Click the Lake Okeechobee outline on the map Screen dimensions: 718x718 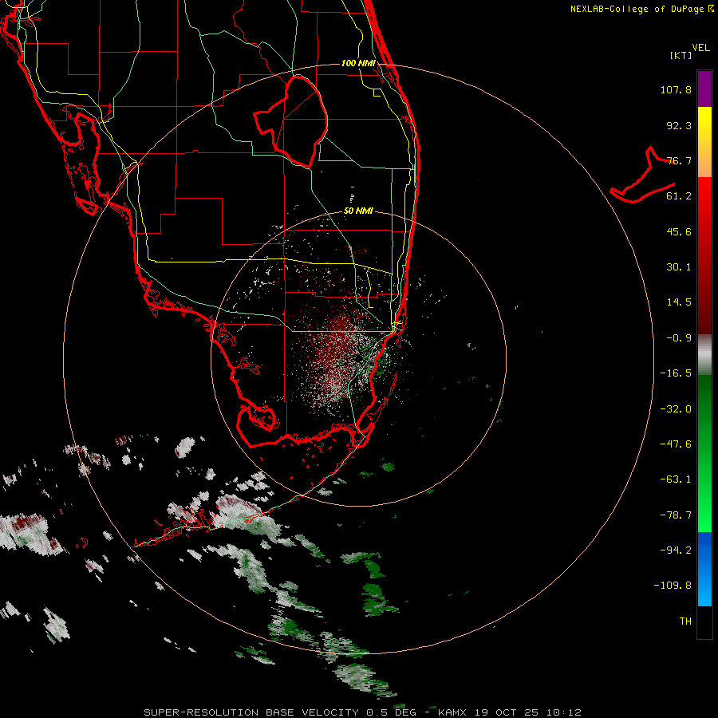pos(290,121)
